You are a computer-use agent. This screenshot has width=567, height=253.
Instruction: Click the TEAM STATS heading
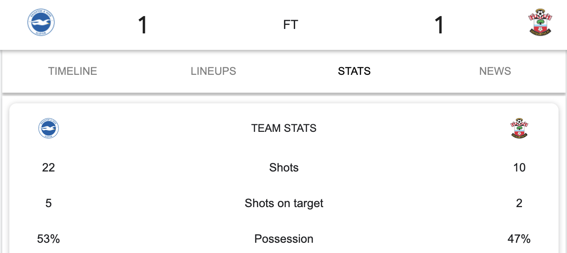tap(284, 128)
